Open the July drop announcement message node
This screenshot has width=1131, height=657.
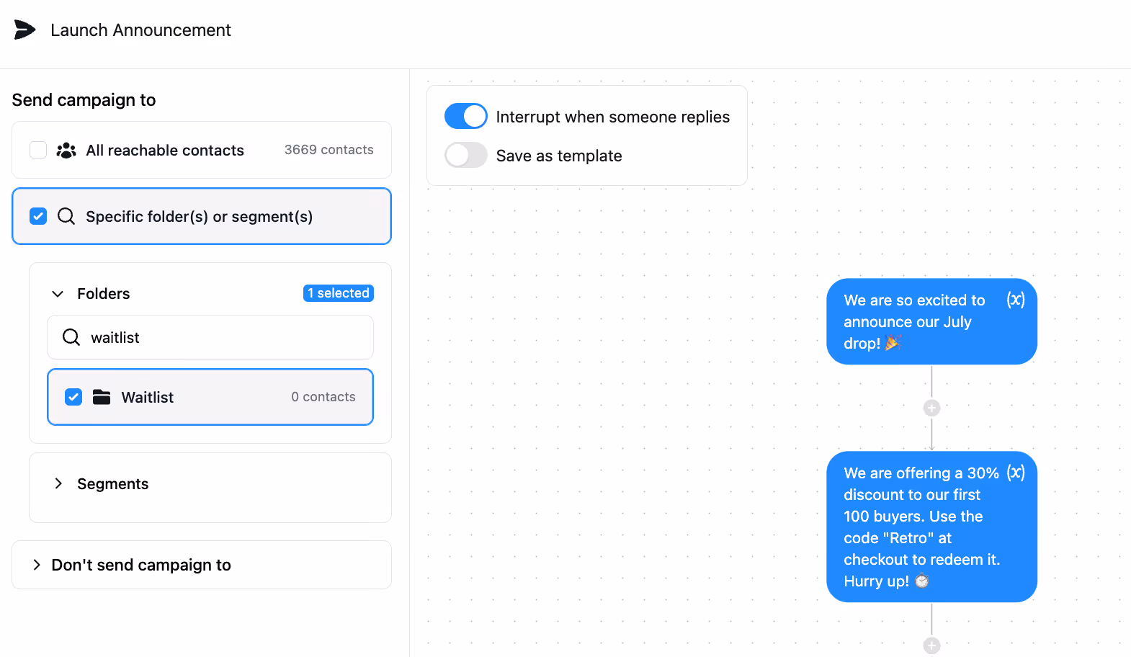[x=931, y=321]
